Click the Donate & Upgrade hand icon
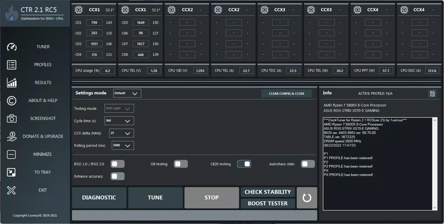 tap(11, 136)
